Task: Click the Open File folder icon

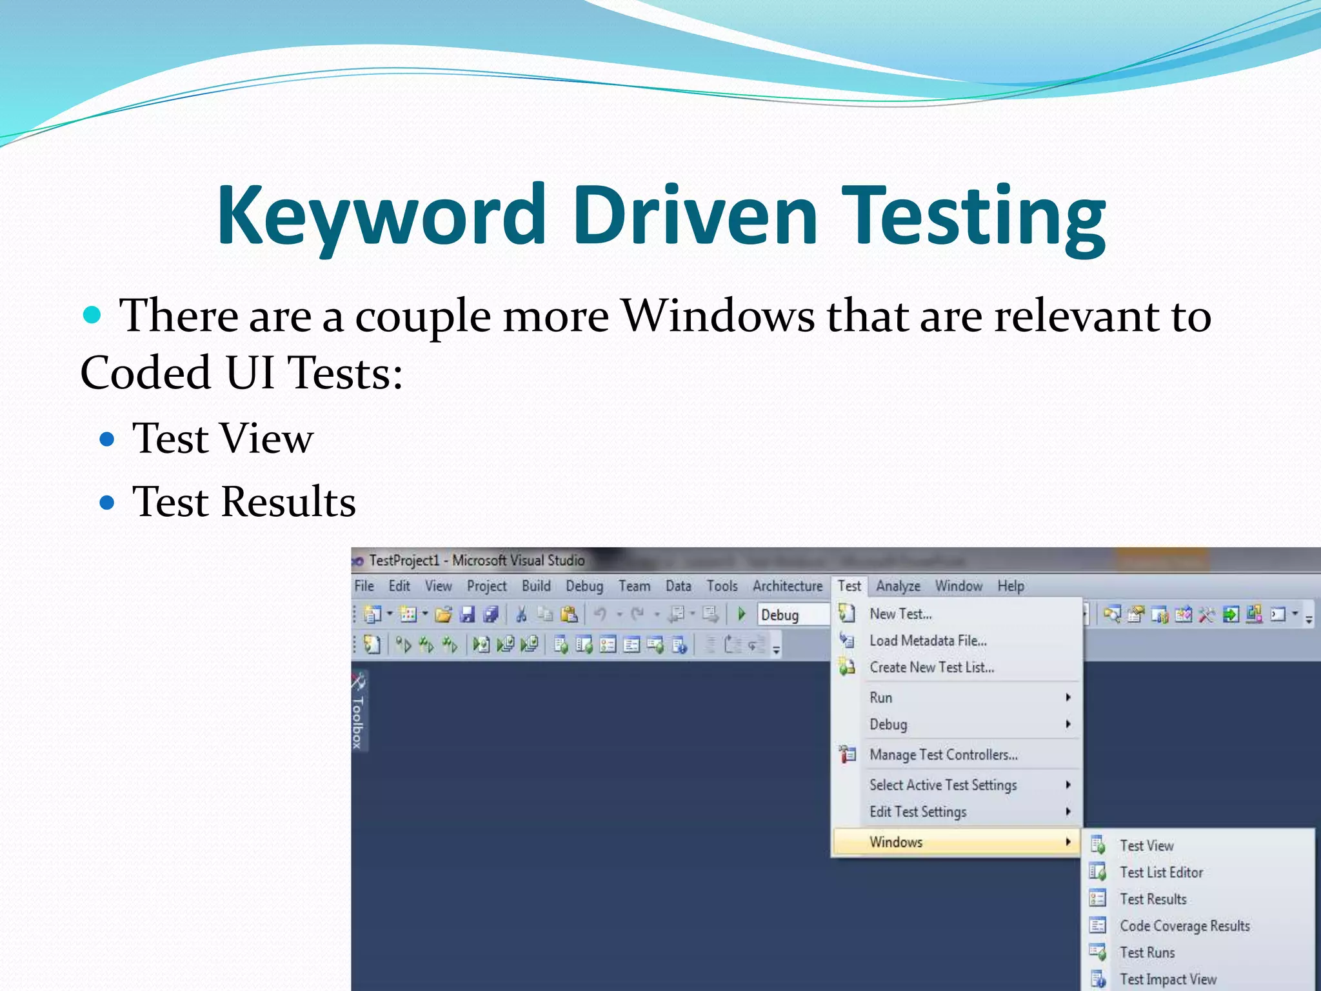Action: coord(443,615)
